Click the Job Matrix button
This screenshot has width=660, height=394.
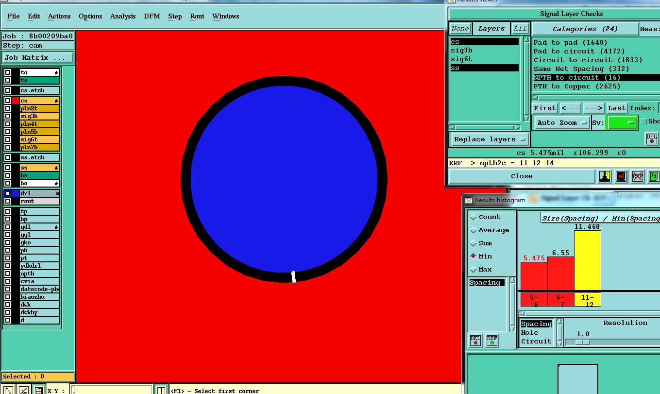[38, 57]
